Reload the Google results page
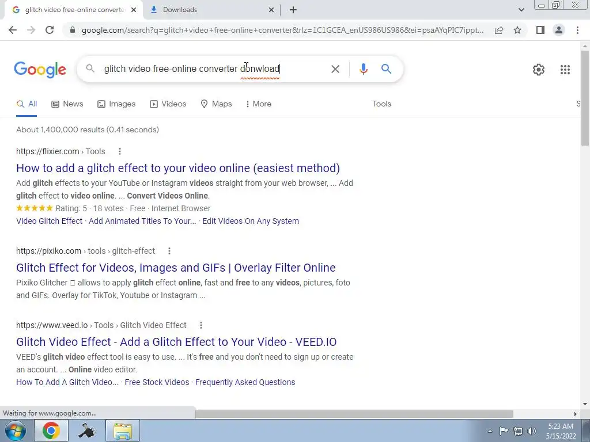Image resolution: width=590 pixels, height=442 pixels. click(50, 30)
